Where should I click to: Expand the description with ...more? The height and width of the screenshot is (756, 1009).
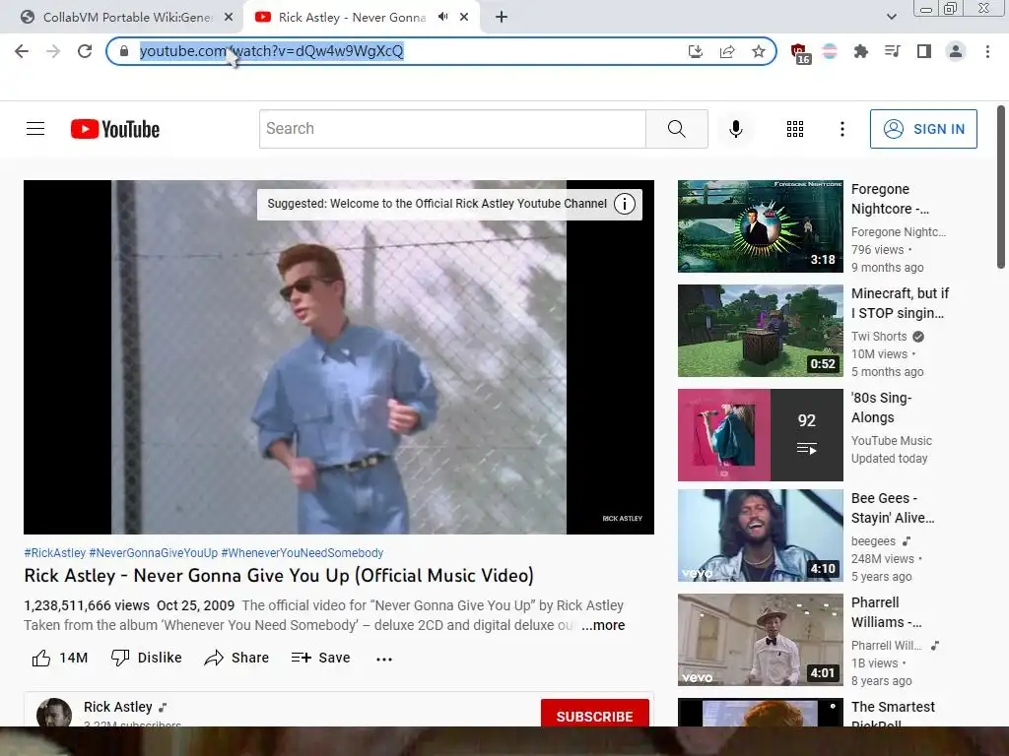coord(604,625)
